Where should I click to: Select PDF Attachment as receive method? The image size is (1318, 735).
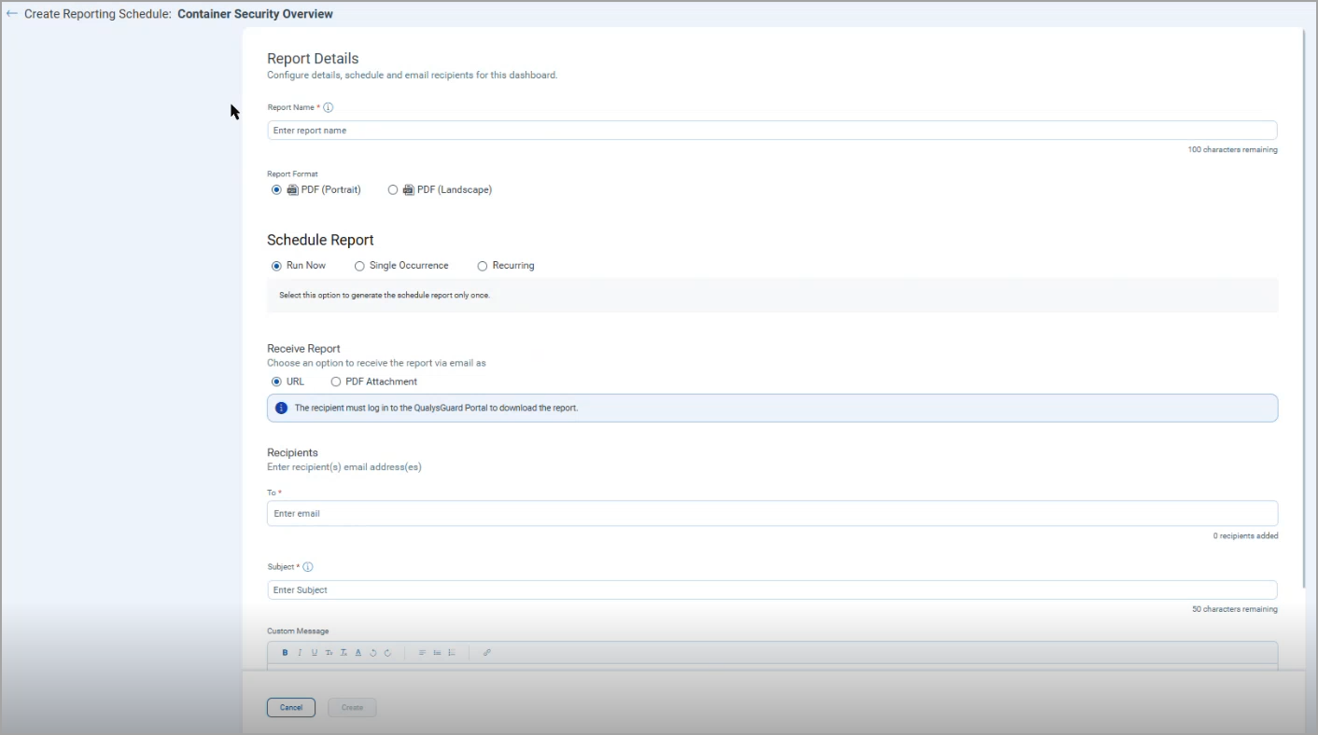point(336,381)
